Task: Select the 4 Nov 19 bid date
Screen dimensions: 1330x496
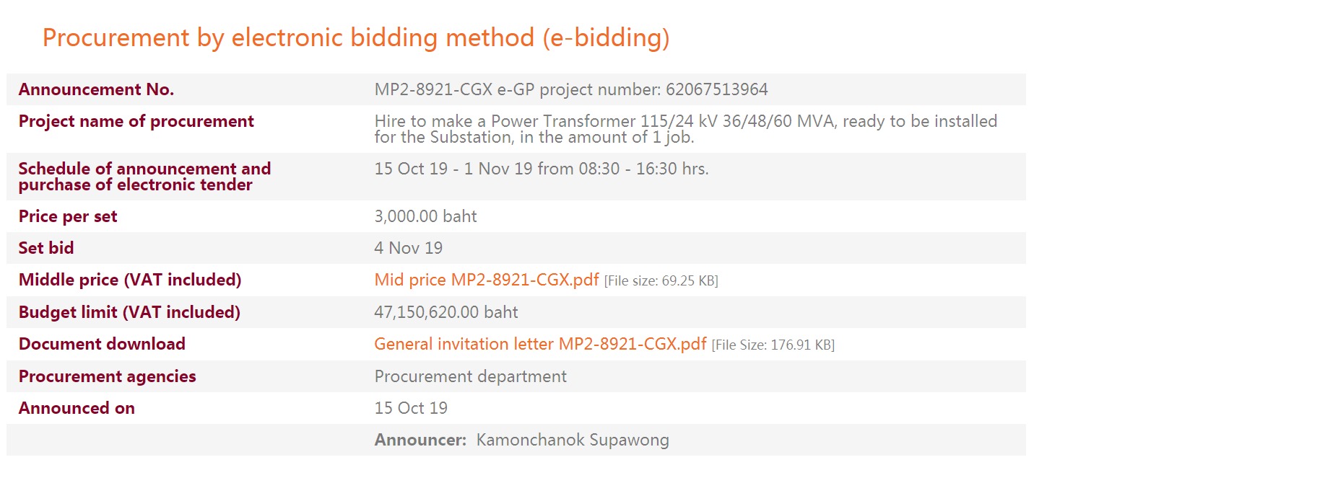Action: 408,248
